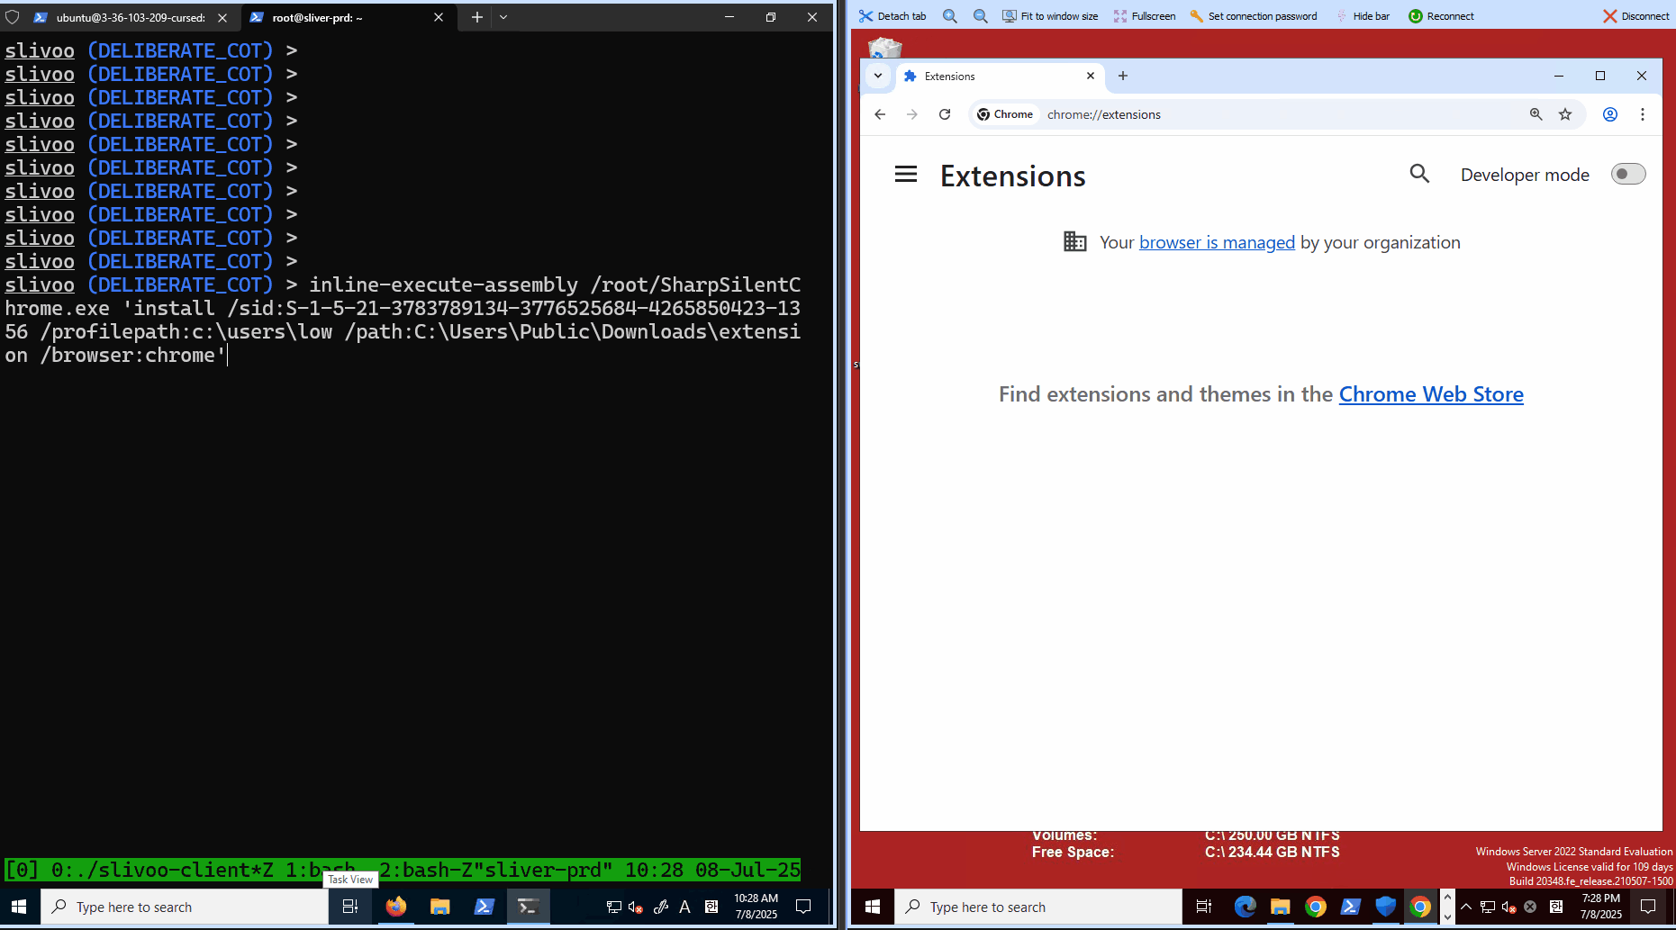This screenshot has width=1676, height=930.
Task: Switch to root@sliver-prd terminal tab
Action: (x=335, y=17)
